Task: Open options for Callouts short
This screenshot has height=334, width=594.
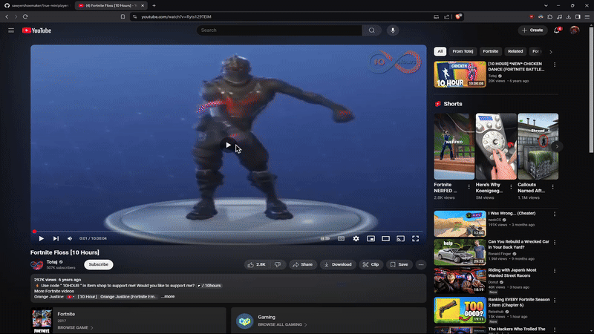Action: pos(552,187)
